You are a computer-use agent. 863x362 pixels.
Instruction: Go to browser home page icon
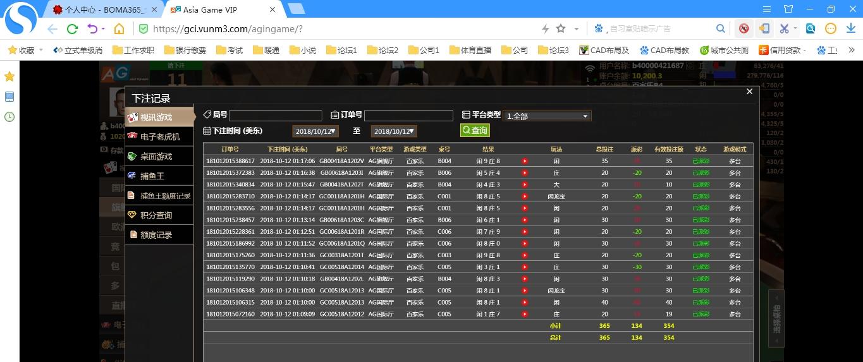[119, 29]
